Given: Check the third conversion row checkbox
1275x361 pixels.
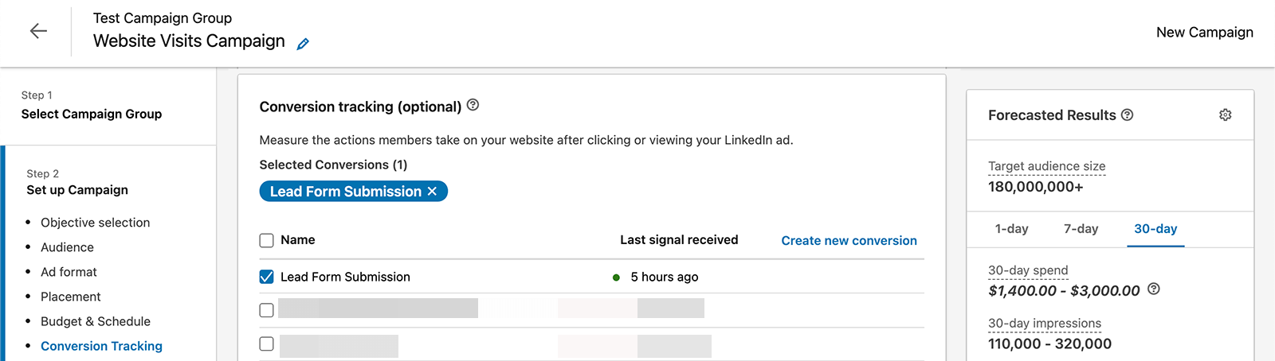Looking at the screenshot, I should [267, 344].
